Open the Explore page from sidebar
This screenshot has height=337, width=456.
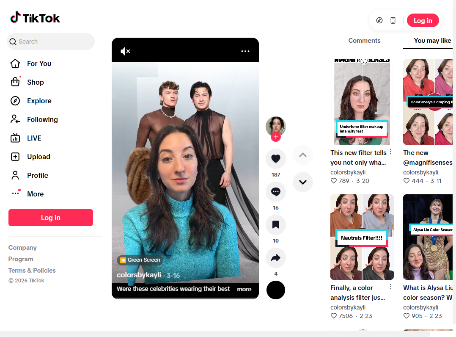click(x=39, y=101)
